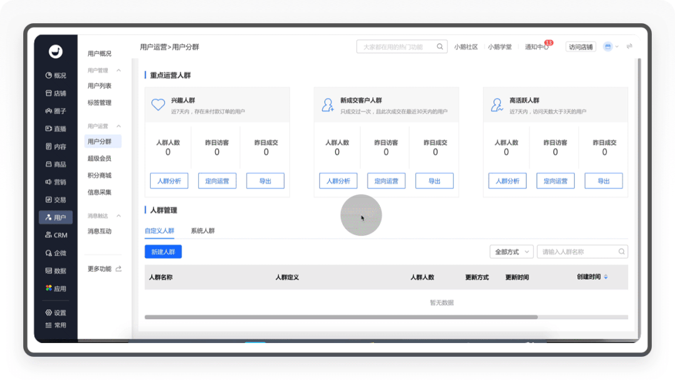
Task: Open 应用 from the sidebar
Action: pos(56,289)
